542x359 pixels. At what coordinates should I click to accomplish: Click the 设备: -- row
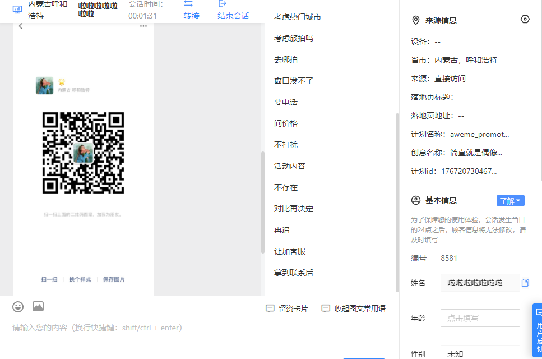425,42
